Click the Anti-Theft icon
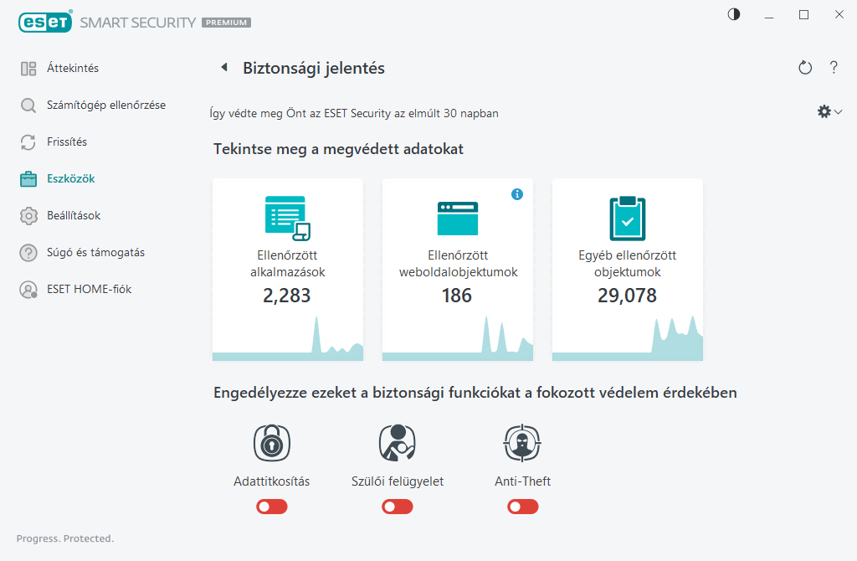Viewport: 857px width, 561px height. [x=523, y=442]
